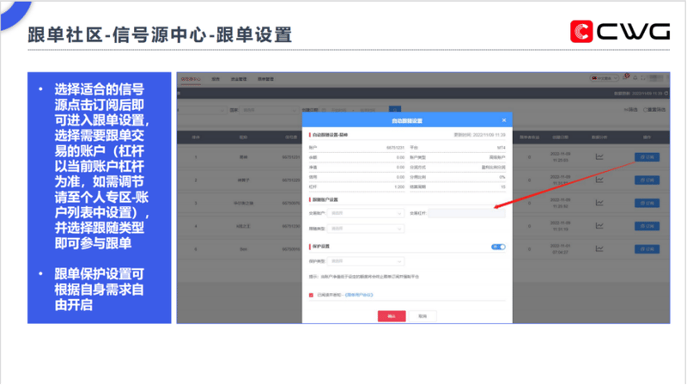Click the 数据分析 column header

[599, 137]
